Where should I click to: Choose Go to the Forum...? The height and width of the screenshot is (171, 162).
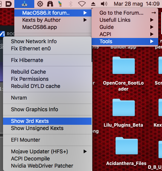125,13
